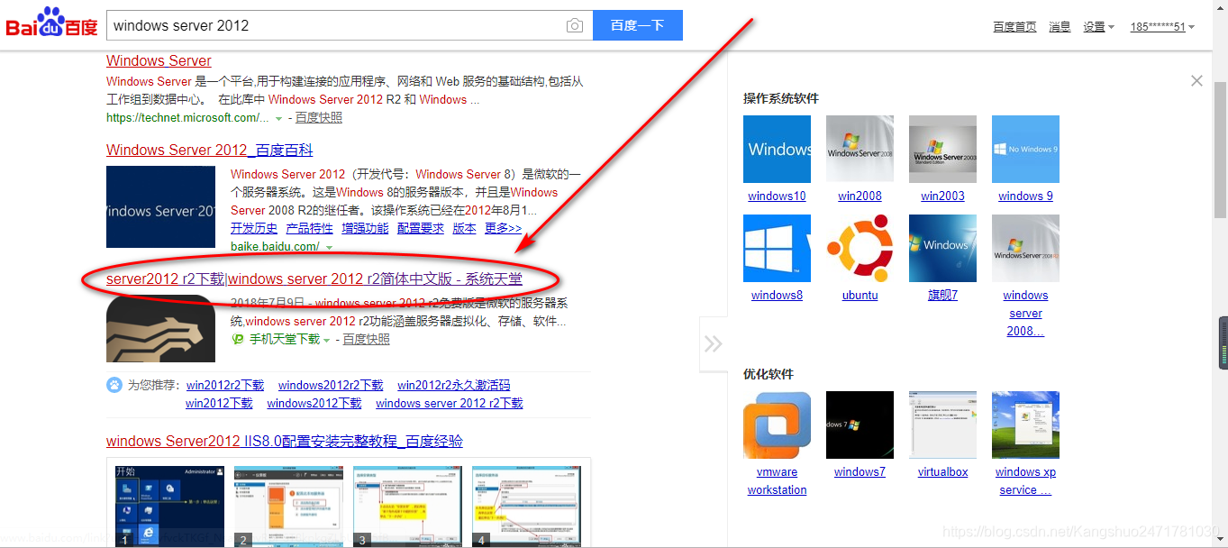
Task: Open the win2008 text link
Action: 860,196
